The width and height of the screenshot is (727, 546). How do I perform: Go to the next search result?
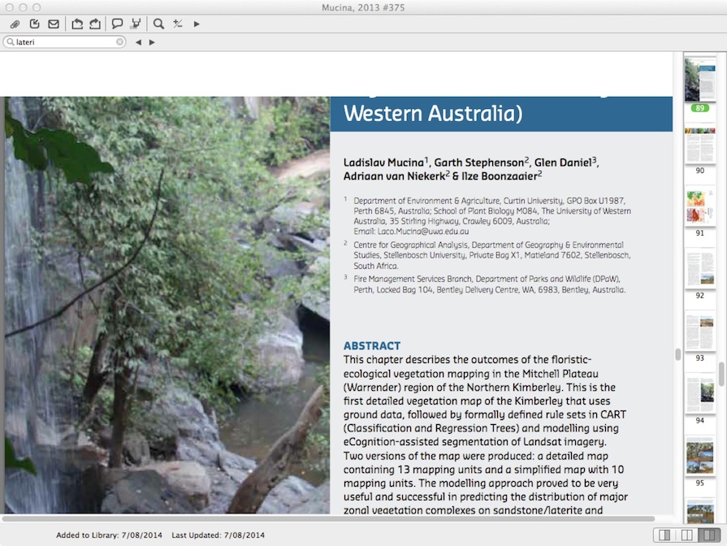click(x=153, y=41)
